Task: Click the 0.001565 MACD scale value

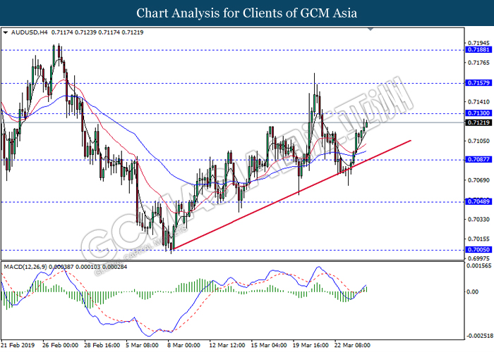Action: point(479,267)
